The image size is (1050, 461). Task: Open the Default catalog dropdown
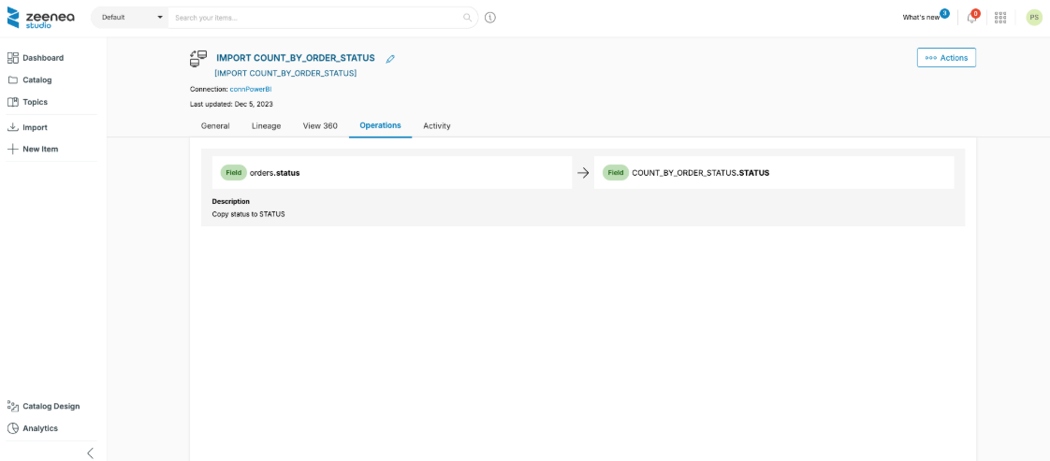pyautogui.click(x=130, y=18)
